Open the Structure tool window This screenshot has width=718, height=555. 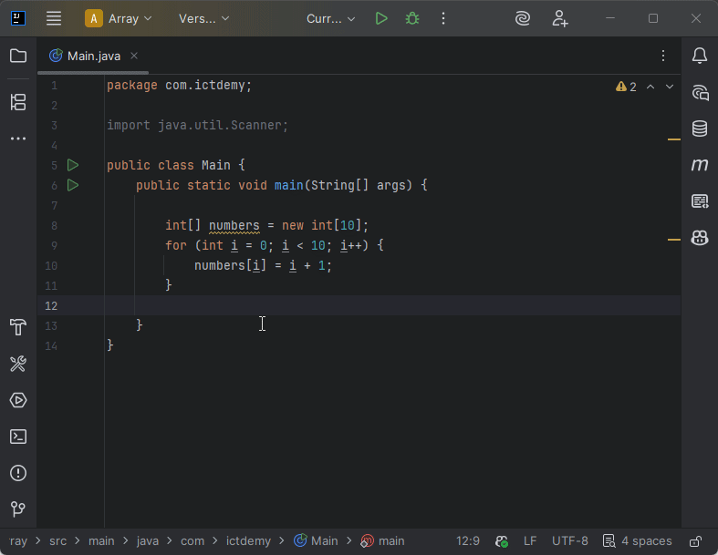coord(18,101)
